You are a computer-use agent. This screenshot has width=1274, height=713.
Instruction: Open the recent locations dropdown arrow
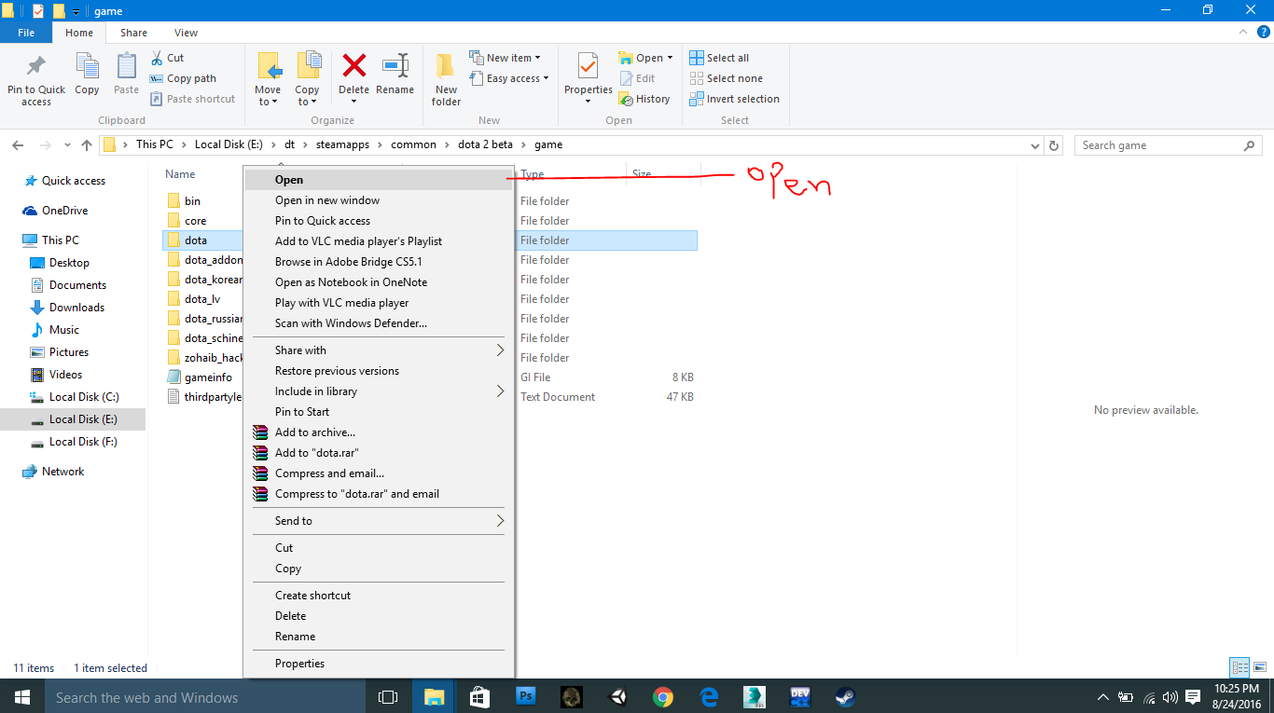pos(67,145)
